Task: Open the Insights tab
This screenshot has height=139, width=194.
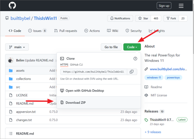Action: coord(157,31)
